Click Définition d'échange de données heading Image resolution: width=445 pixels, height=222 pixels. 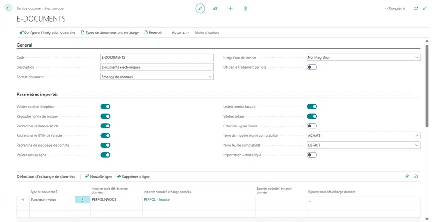[x=46, y=177]
